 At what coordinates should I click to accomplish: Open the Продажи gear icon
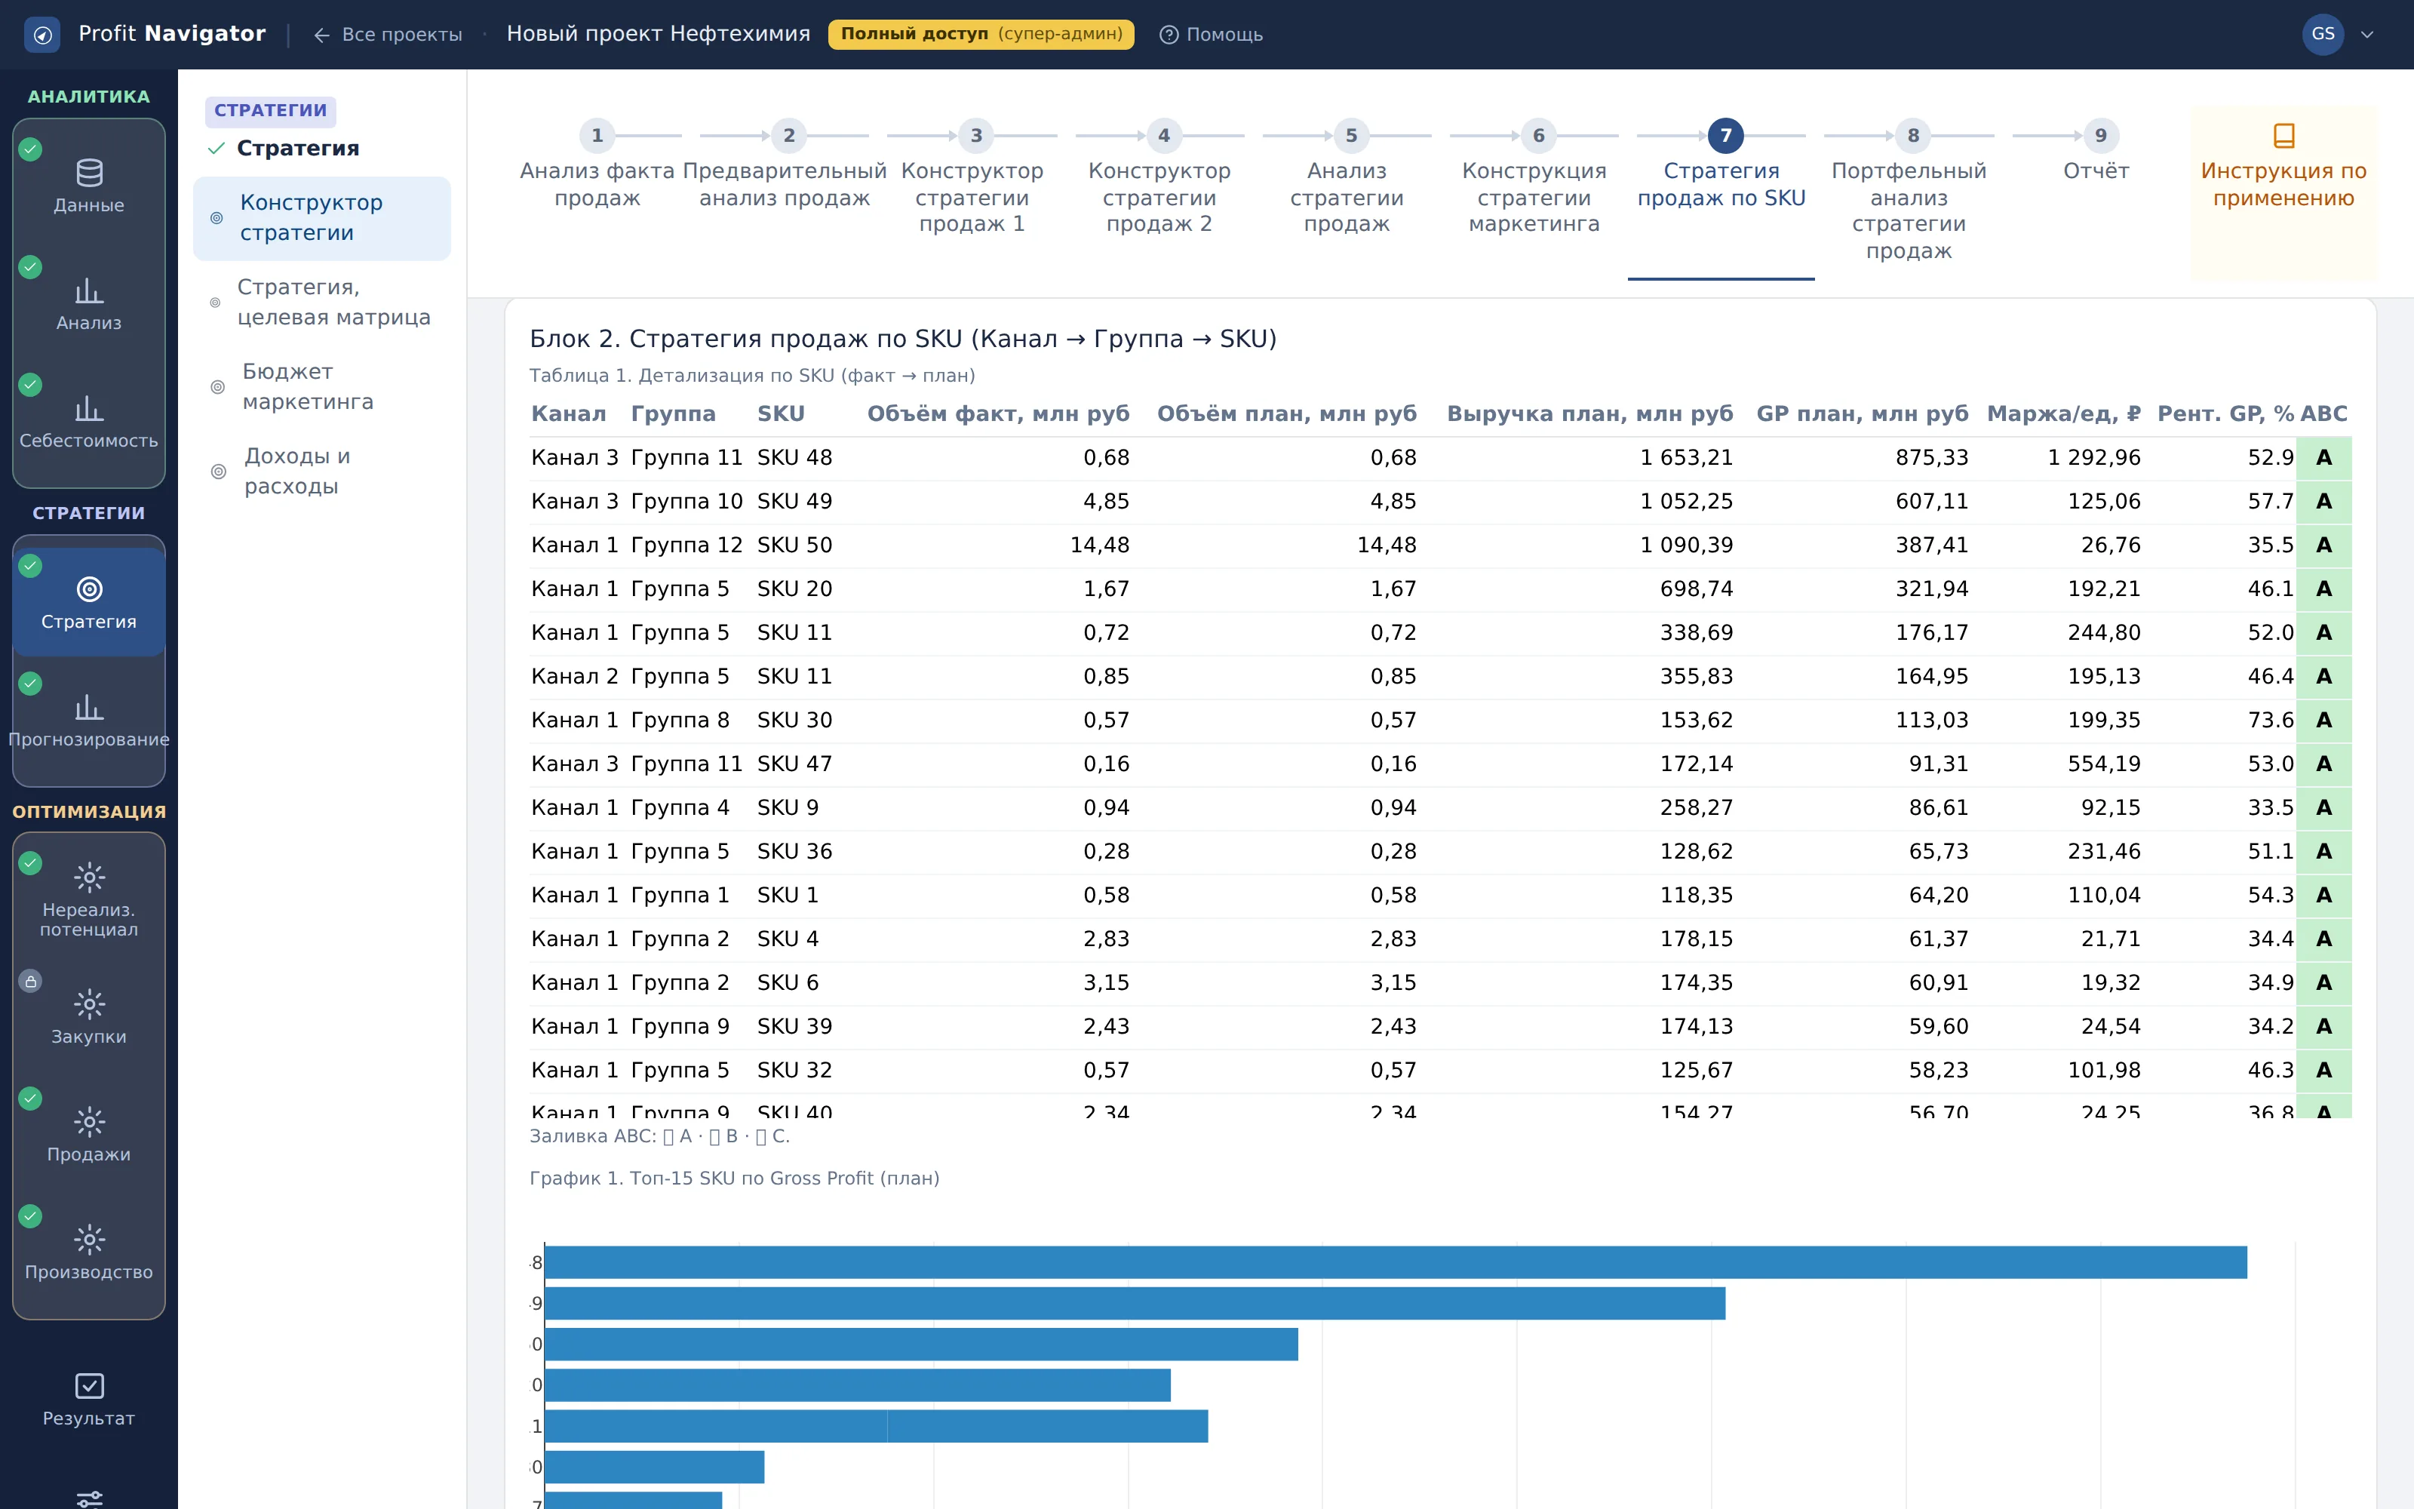pyautogui.click(x=89, y=1122)
